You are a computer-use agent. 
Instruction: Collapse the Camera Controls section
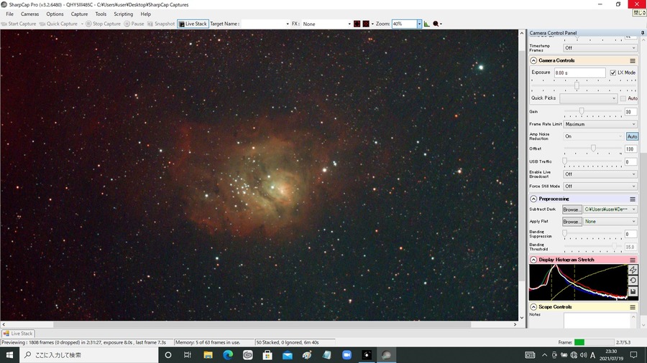[x=533, y=60]
